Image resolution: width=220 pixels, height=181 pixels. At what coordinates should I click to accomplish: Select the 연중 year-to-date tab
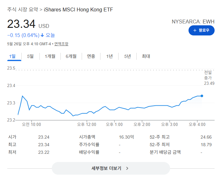coord(91,56)
